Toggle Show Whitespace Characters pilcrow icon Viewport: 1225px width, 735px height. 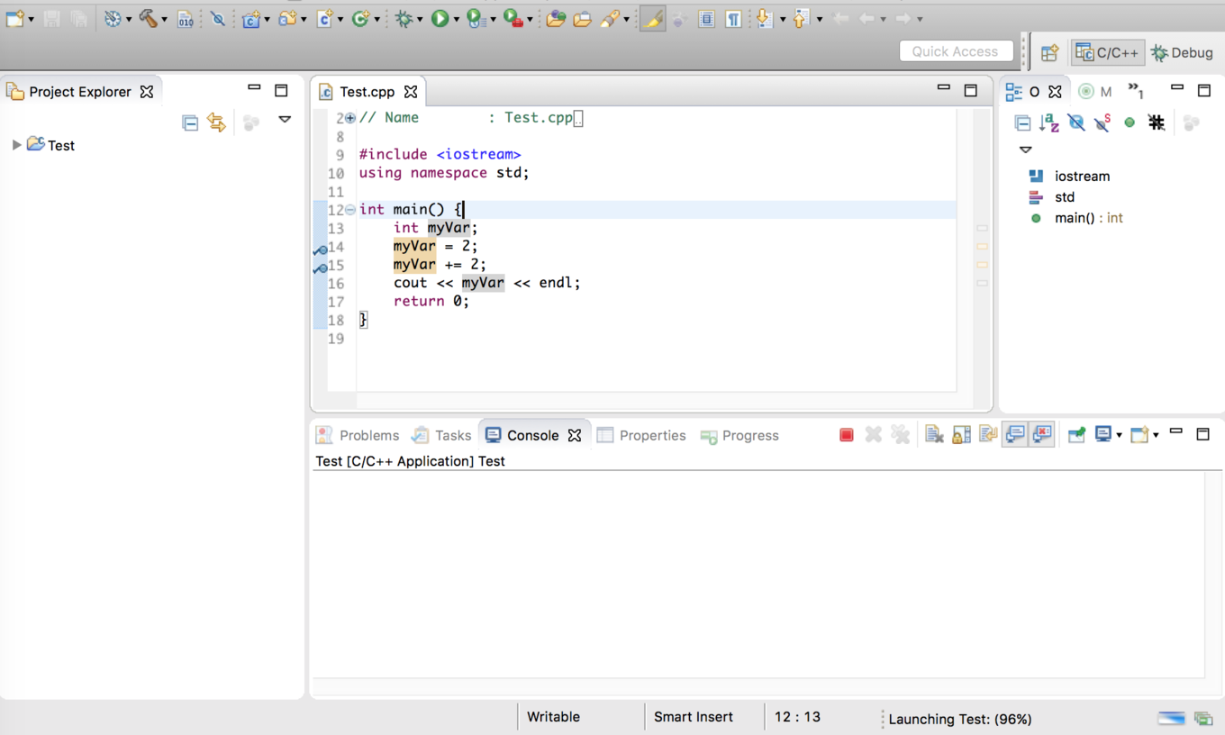[x=734, y=18]
